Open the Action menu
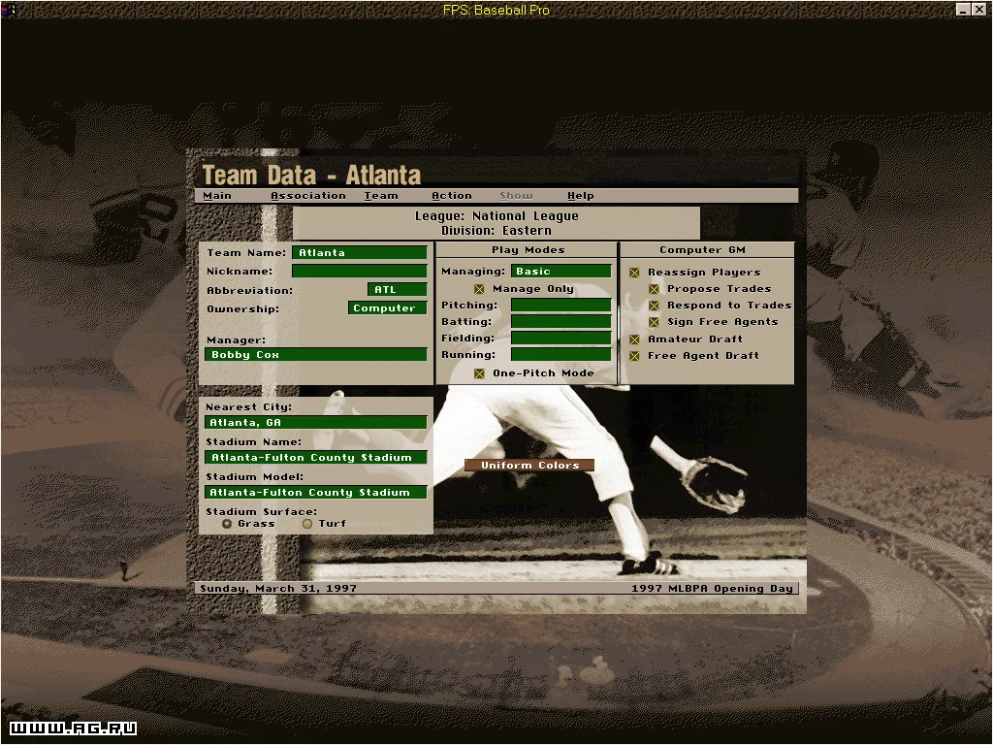Viewport: 993px width, 745px height. coord(451,196)
